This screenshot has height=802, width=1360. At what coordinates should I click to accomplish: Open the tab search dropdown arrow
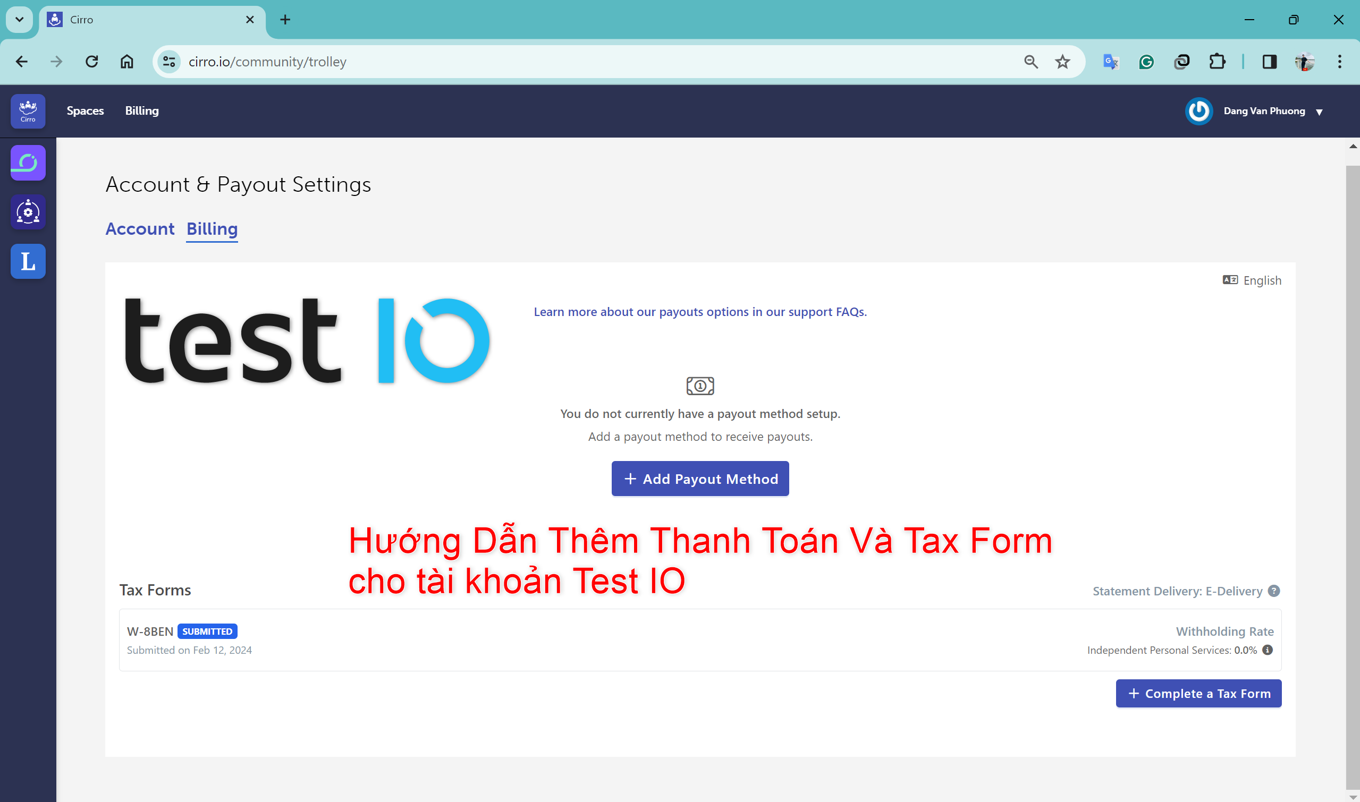[x=20, y=20]
